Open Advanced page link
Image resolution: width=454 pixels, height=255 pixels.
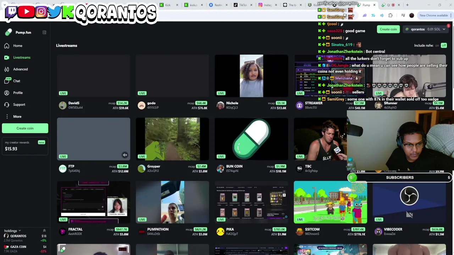click(x=20, y=69)
